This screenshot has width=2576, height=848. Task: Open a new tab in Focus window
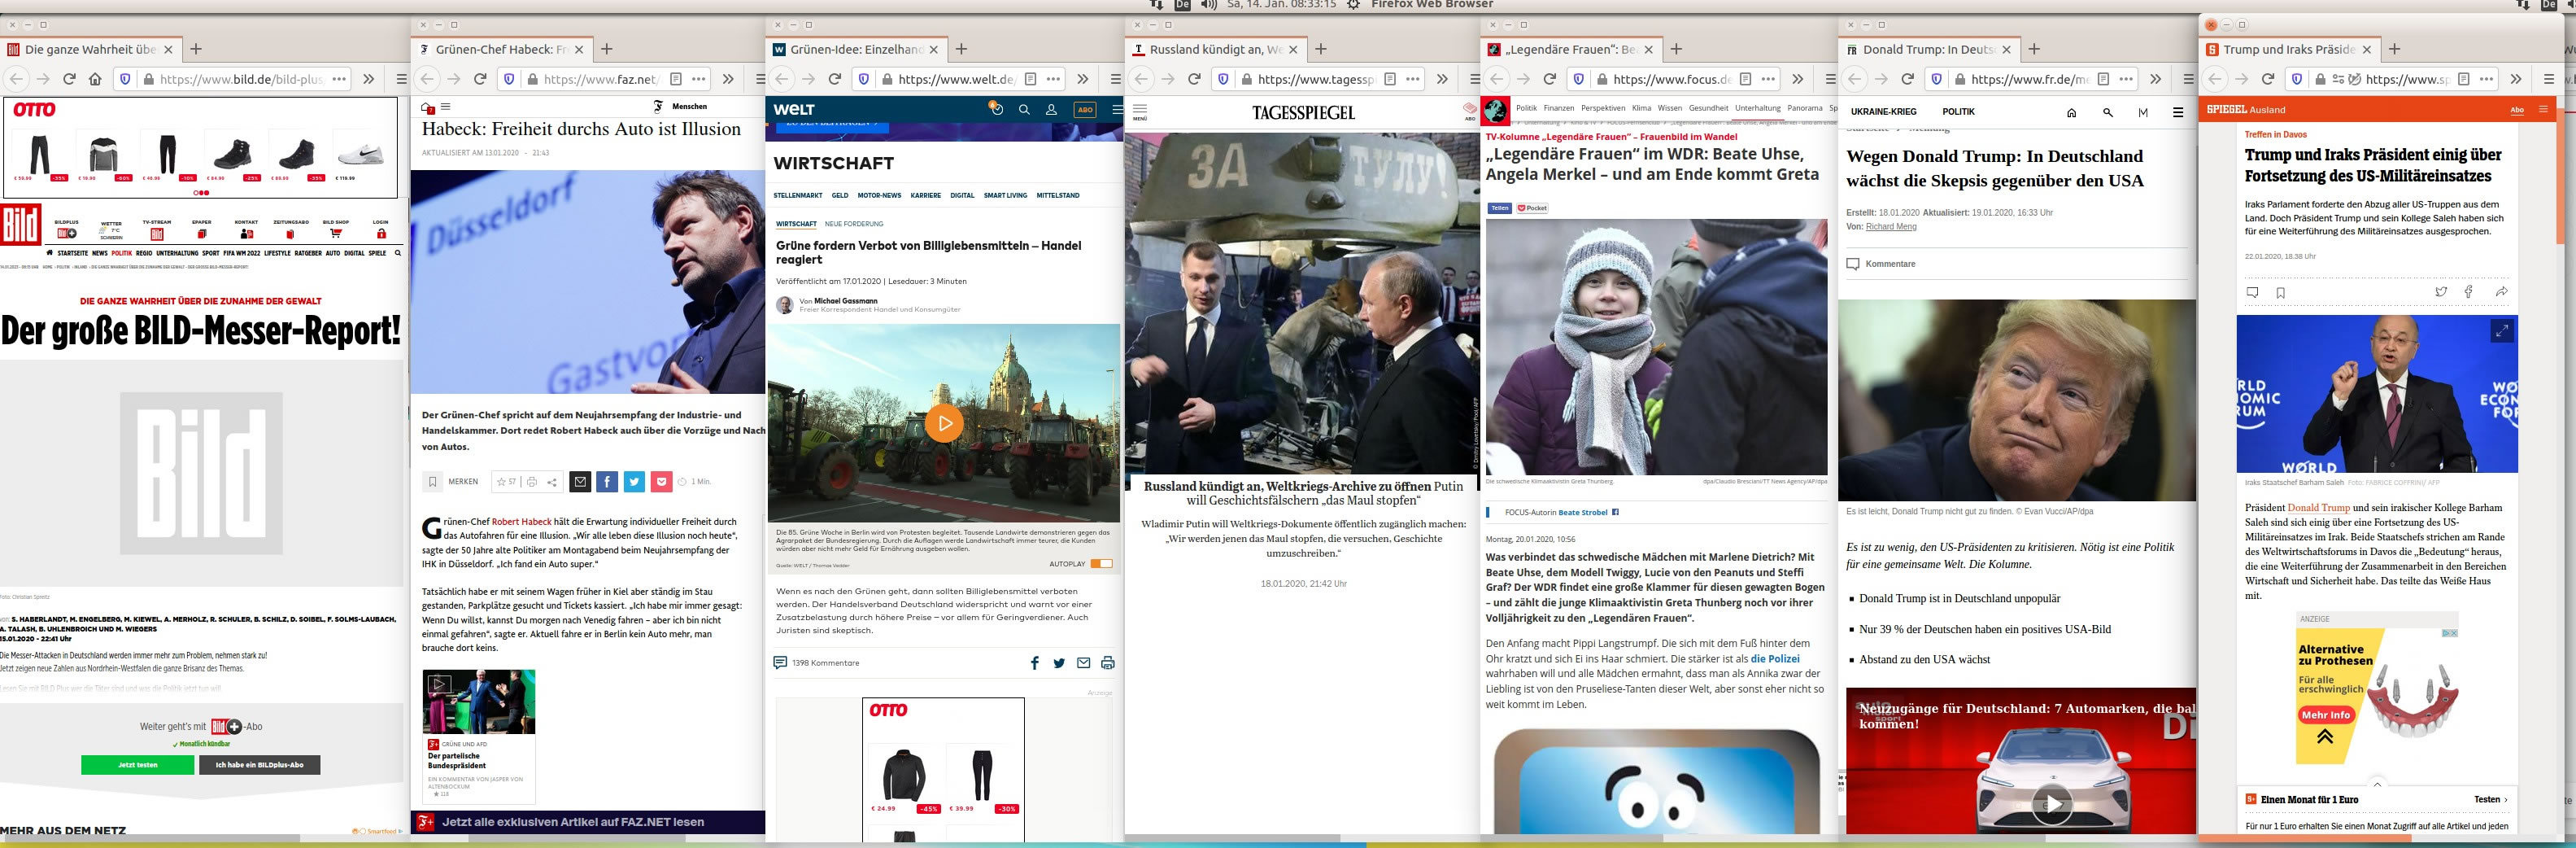(1676, 49)
